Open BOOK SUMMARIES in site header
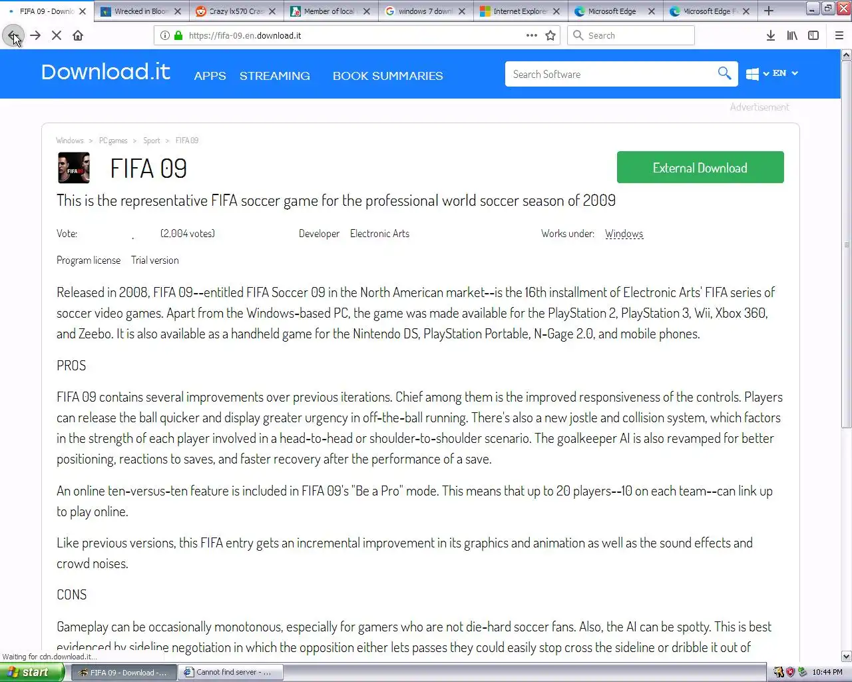The width and height of the screenshot is (852, 682). pos(387,76)
